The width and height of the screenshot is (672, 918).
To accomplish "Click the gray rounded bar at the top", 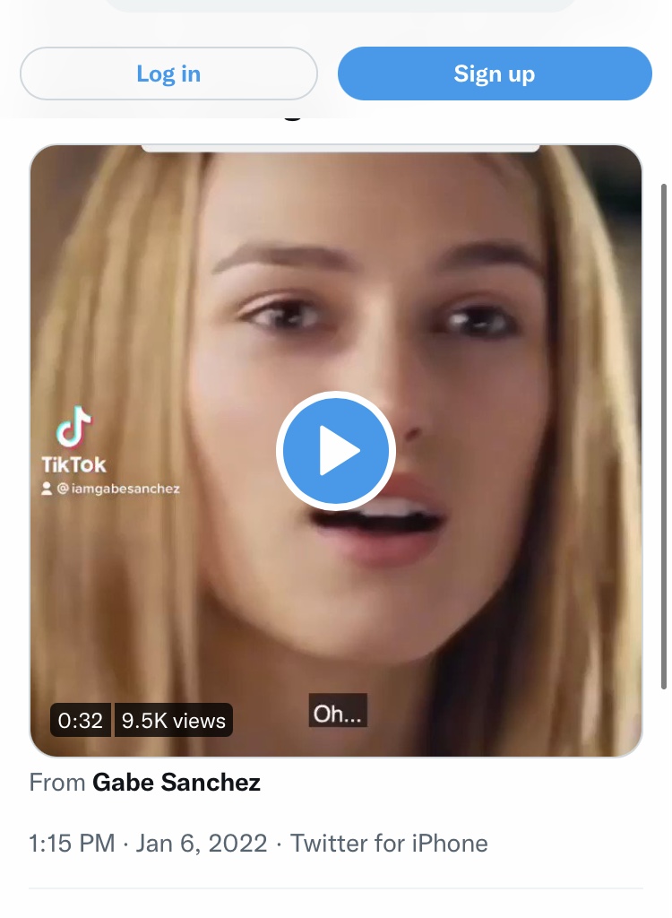I will (x=341, y=5).
